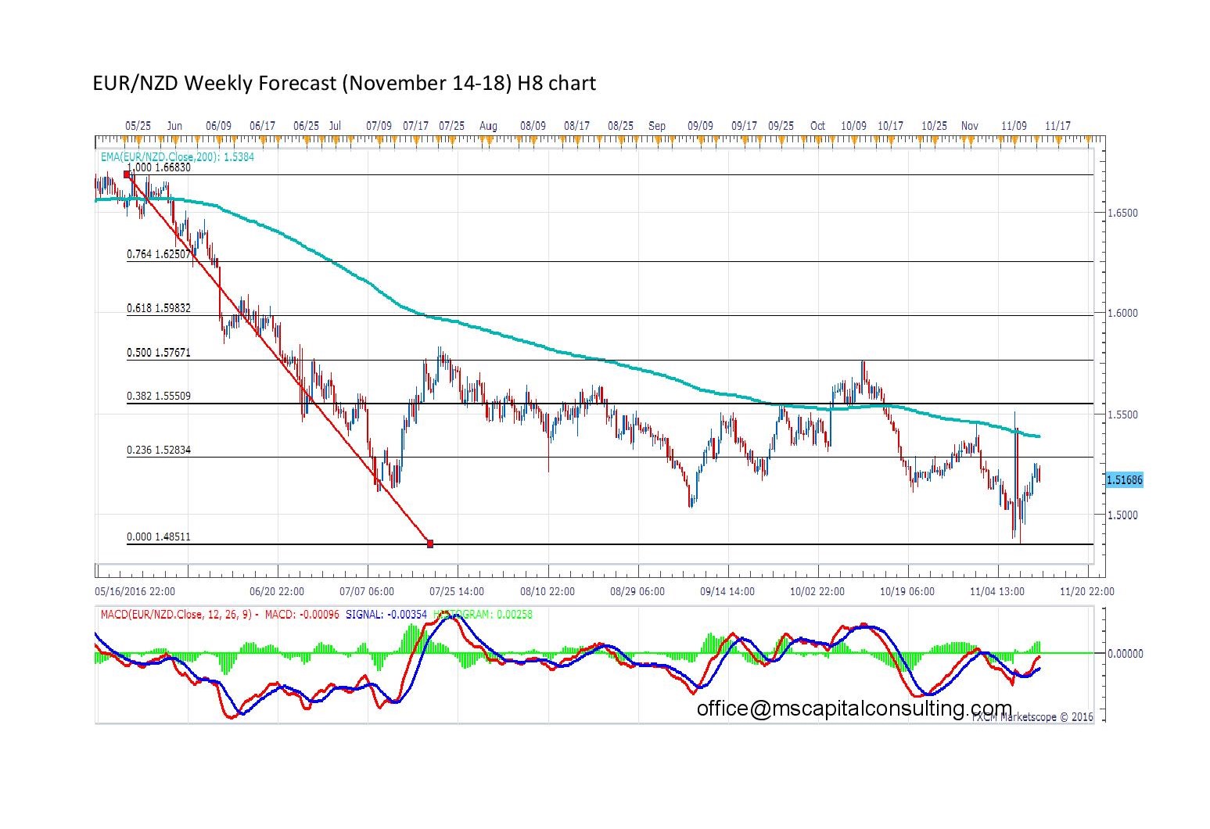Click the 06/17 top date label
The height and width of the screenshot is (829, 1210).
pyautogui.click(x=262, y=125)
